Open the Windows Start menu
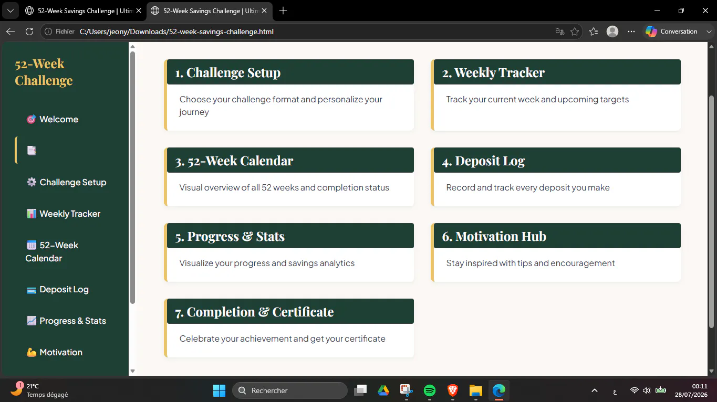 pos(219,390)
